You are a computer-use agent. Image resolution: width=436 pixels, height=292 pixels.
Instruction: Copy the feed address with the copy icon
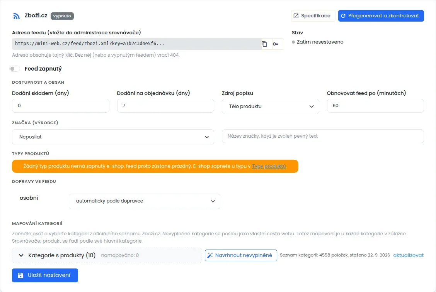point(264,44)
